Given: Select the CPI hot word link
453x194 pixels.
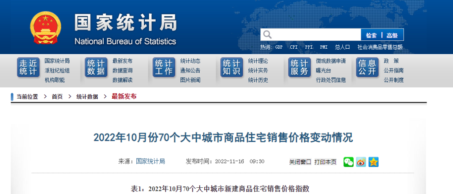Looking at the screenshot, I should click(x=294, y=47).
